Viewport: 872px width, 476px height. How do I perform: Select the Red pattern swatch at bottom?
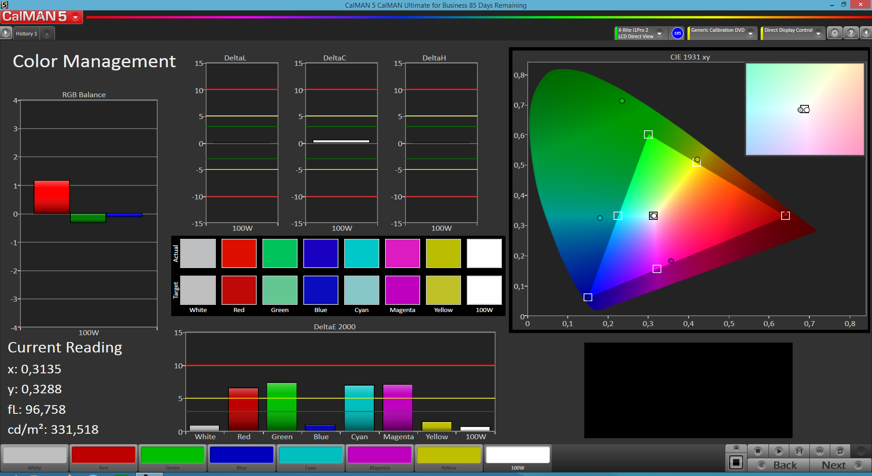tap(104, 455)
